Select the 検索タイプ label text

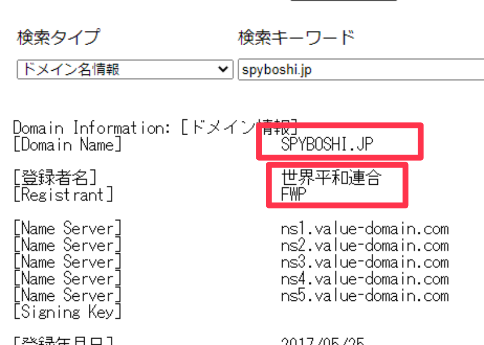(59, 37)
